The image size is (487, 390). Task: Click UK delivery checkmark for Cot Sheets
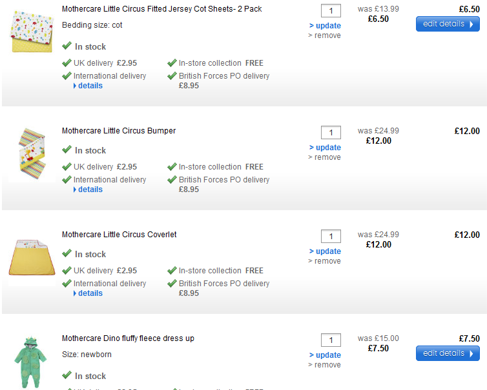67,63
